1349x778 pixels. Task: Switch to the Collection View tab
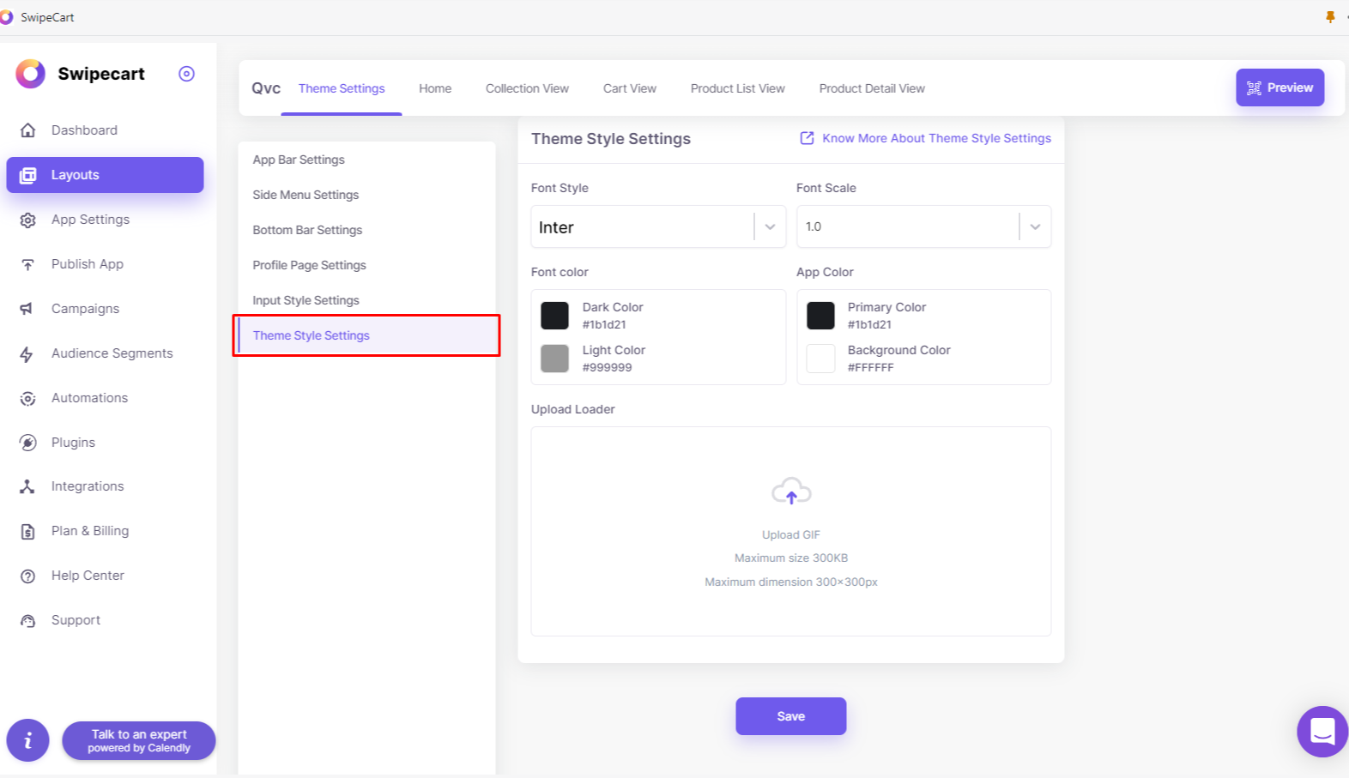point(527,88)
